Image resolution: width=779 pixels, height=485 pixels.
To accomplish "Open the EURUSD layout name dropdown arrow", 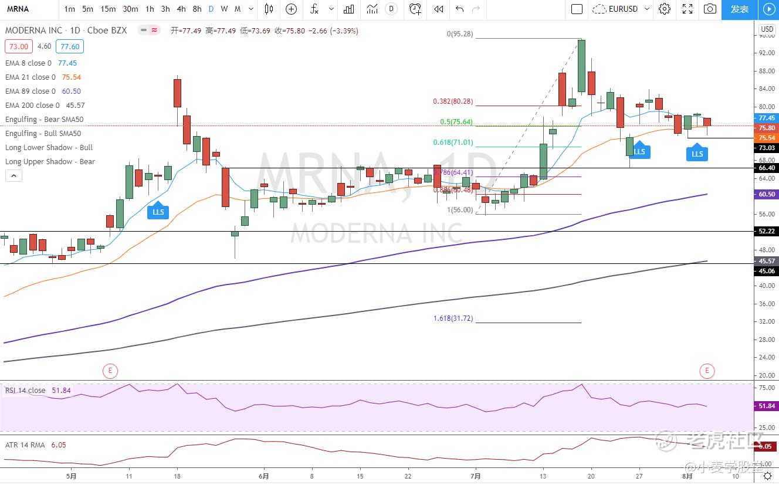I will 647,9.
